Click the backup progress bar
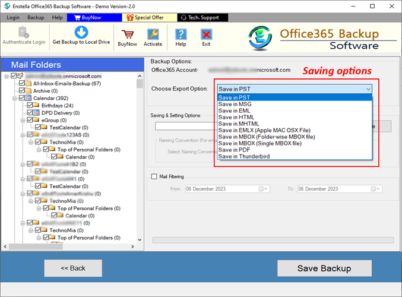The width and height of the screenshot is (402, 297). 273,240
